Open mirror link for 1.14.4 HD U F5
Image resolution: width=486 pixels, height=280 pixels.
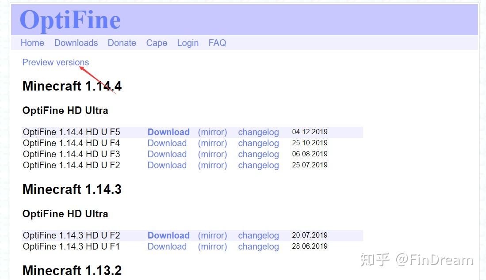click(x=213, y=132)
